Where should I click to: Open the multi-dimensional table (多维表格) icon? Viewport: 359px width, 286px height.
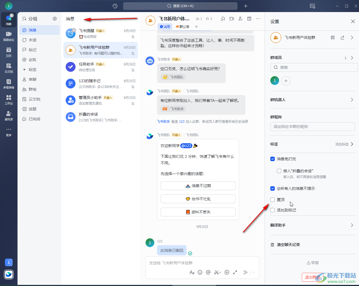9,84
